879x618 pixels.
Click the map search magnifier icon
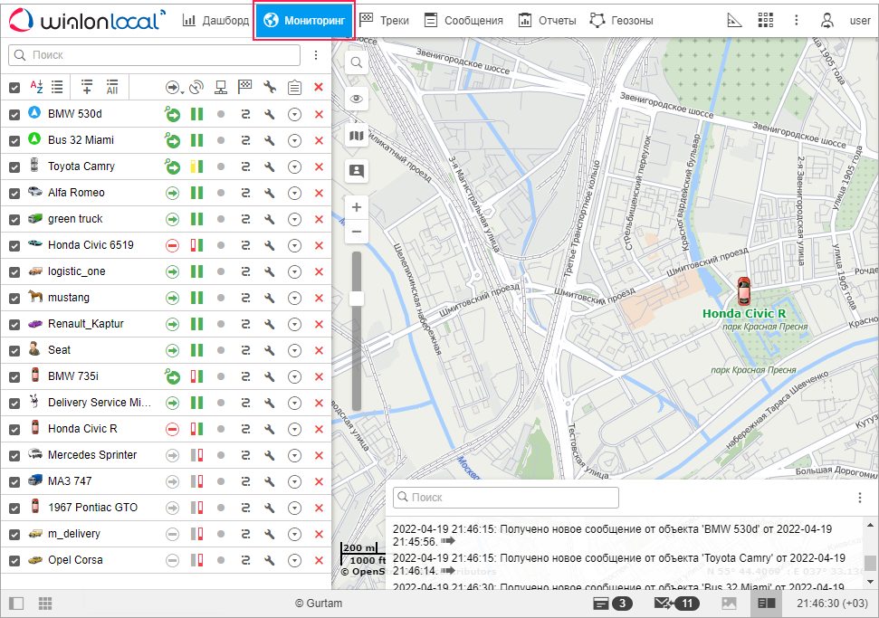click(x=357, y=62)
